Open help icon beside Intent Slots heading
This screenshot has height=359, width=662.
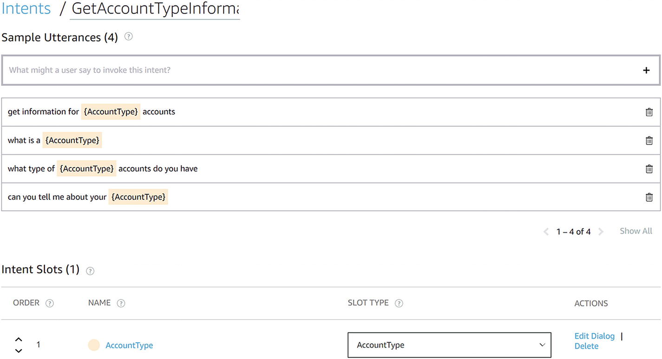click(90, 271)
